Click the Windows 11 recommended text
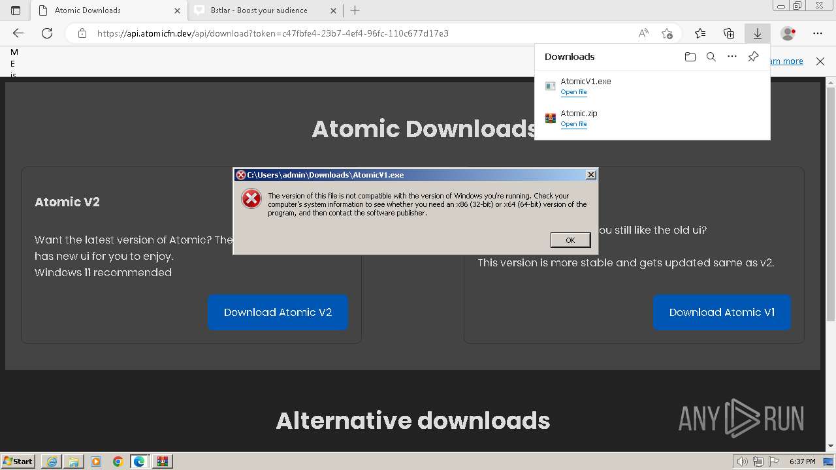The height and width of the screenshot is (470, 836). click(103, 272)
